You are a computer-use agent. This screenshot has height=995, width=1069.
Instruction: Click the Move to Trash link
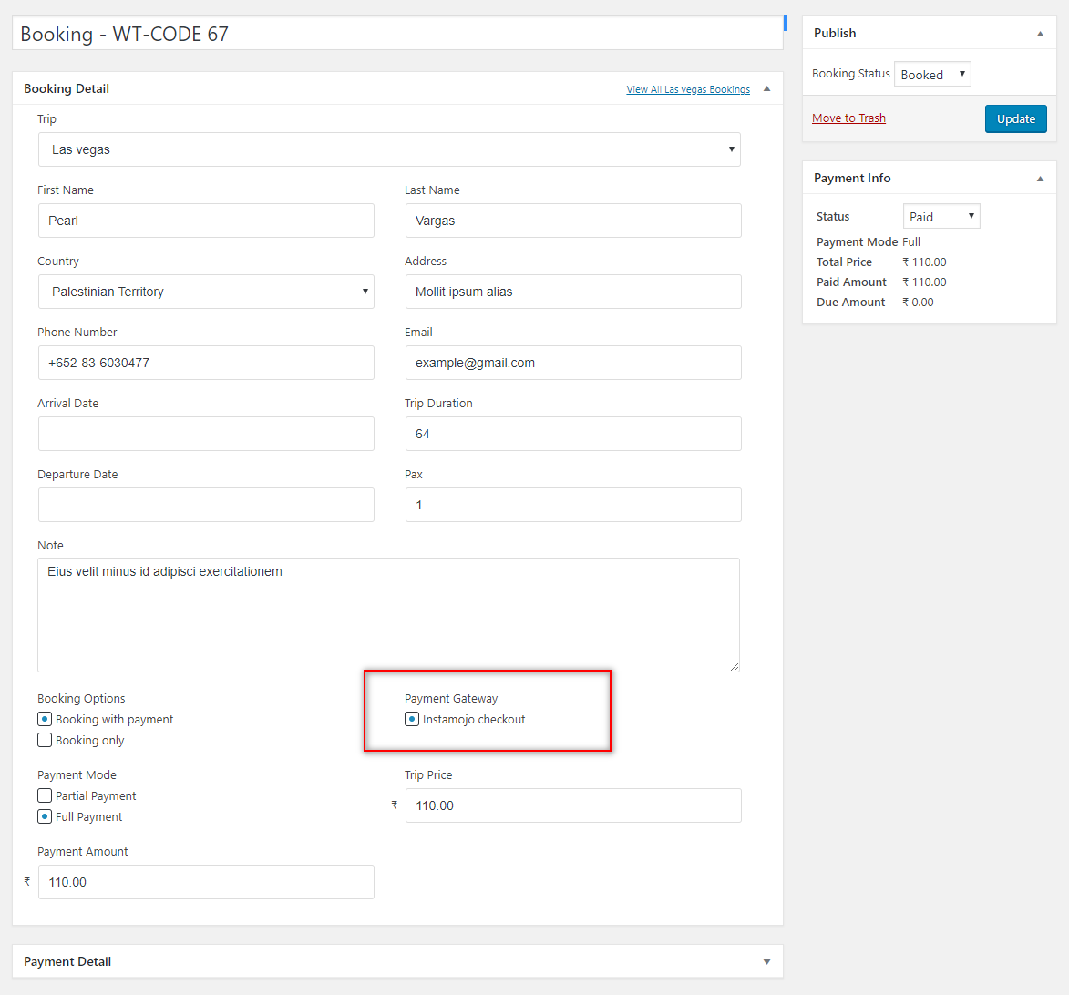tap(848, 118)
